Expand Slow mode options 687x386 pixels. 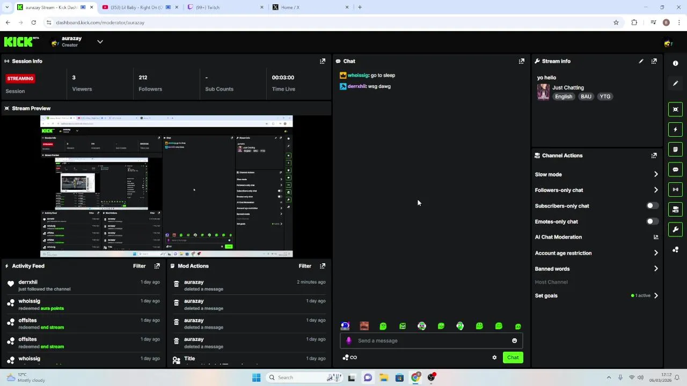pos(656,174)
